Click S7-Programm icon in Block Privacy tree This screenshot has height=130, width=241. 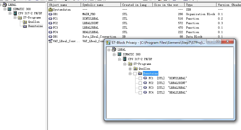130,64
